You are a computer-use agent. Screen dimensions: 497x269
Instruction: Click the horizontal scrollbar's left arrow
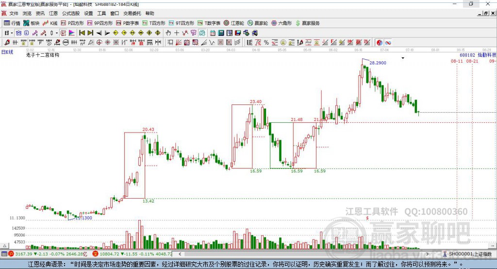point(180,254)
